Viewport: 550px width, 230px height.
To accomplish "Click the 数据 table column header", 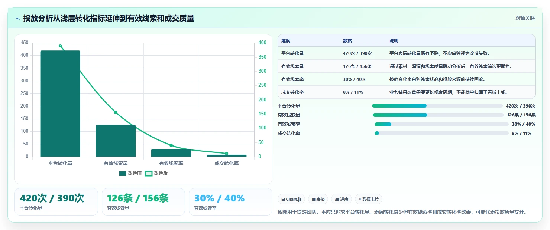I will pyautogui.click(x=347, y=41).
